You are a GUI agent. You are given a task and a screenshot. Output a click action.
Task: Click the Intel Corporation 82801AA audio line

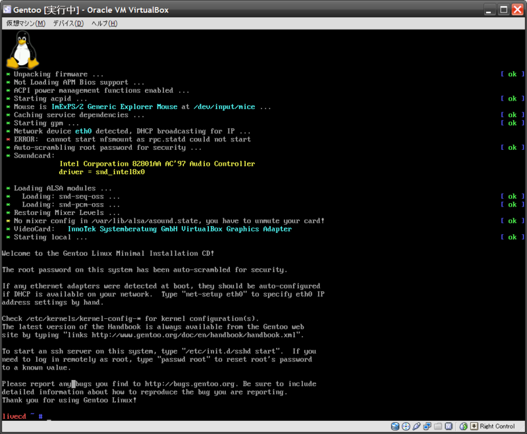(x=157, y=164)
